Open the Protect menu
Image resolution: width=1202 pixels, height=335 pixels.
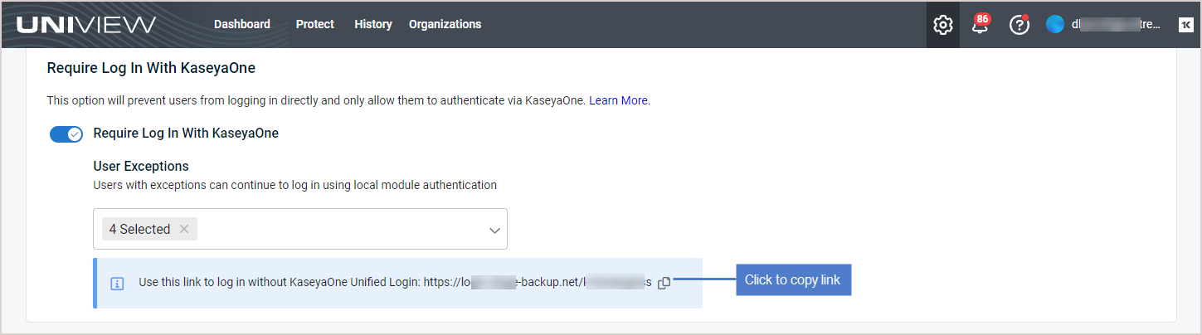coord(315,24)
